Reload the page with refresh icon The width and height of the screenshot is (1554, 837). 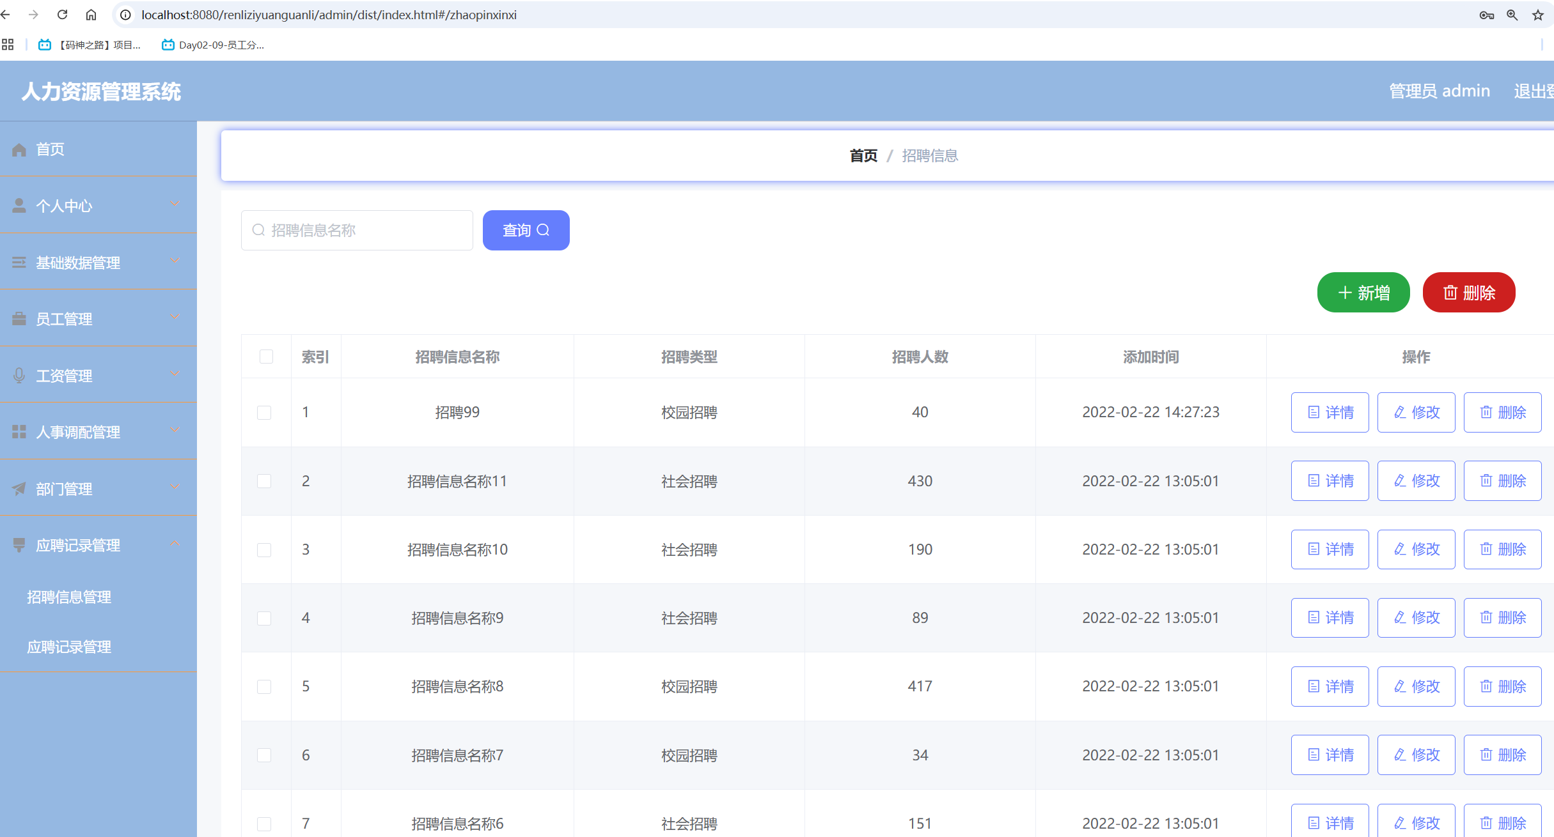[x=63, y=15]
